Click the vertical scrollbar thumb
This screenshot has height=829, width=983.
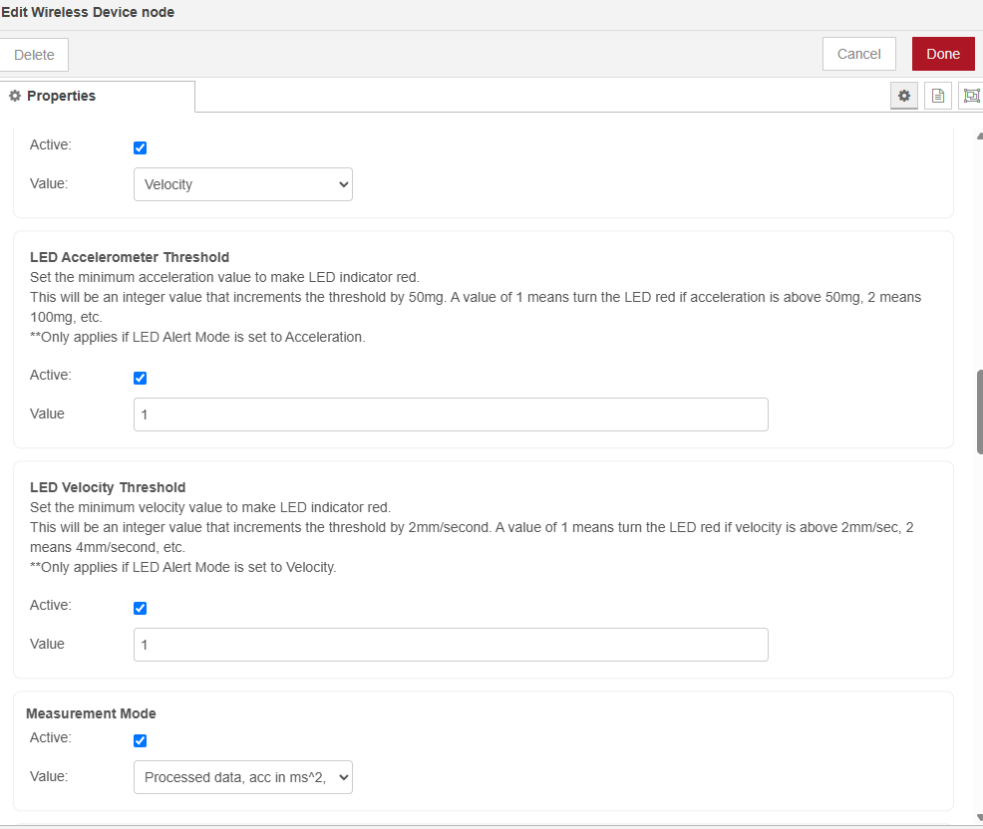pos(979,412)
